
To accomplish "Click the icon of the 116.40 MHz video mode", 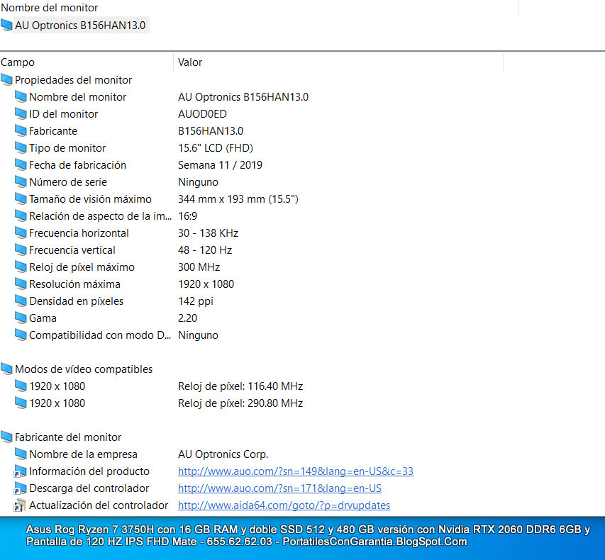I will [21, 386].
